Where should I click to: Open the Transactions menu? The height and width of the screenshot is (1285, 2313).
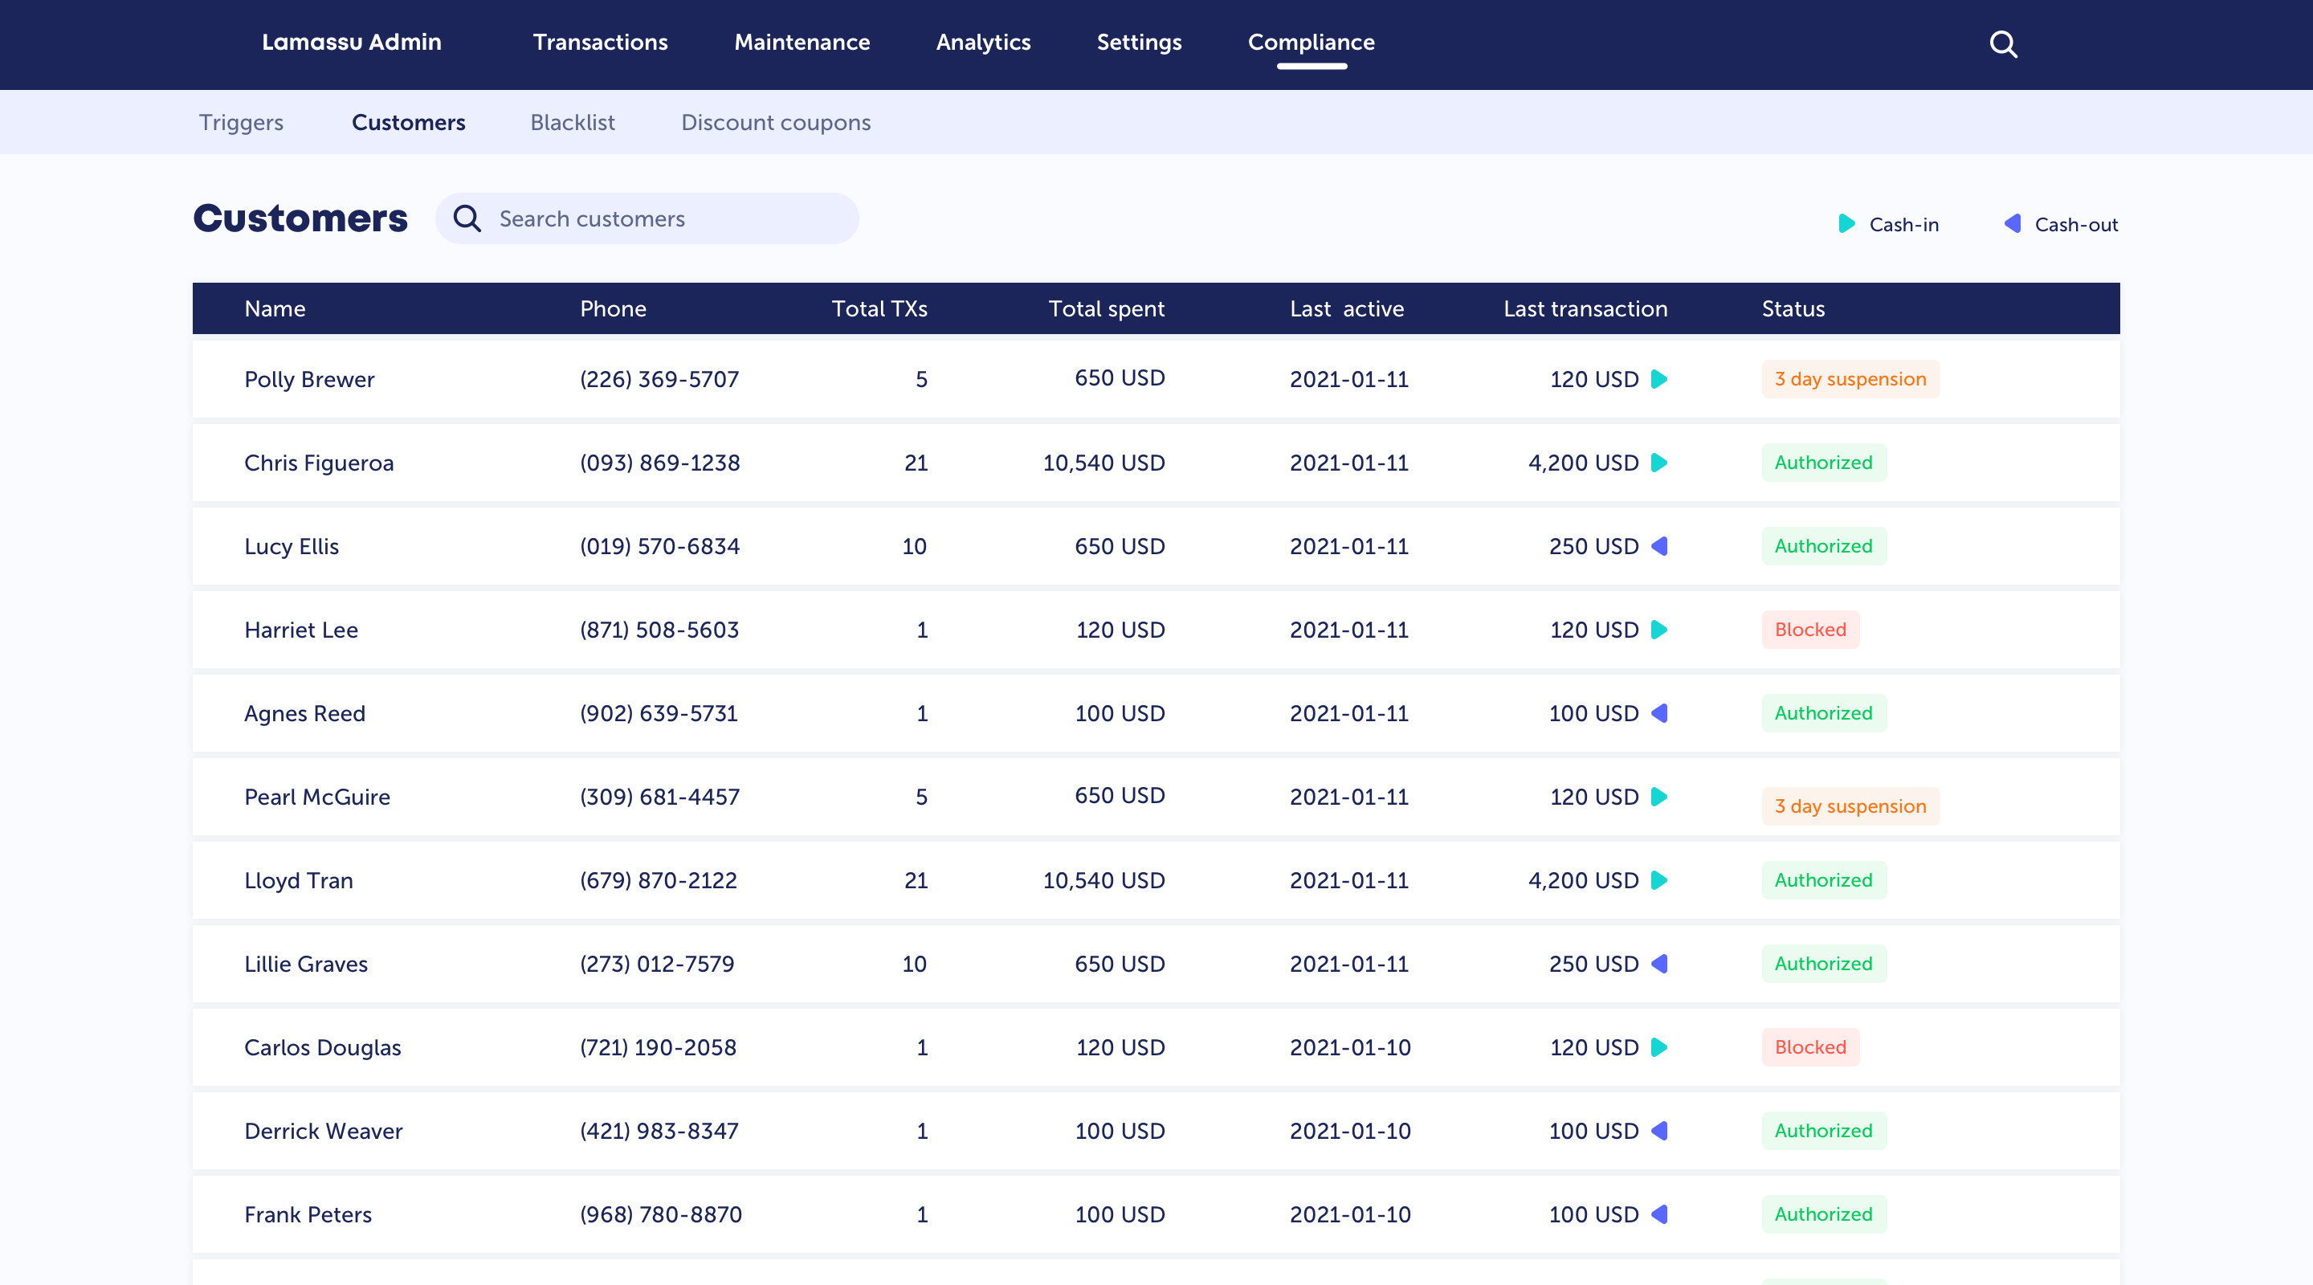(600, 43)
